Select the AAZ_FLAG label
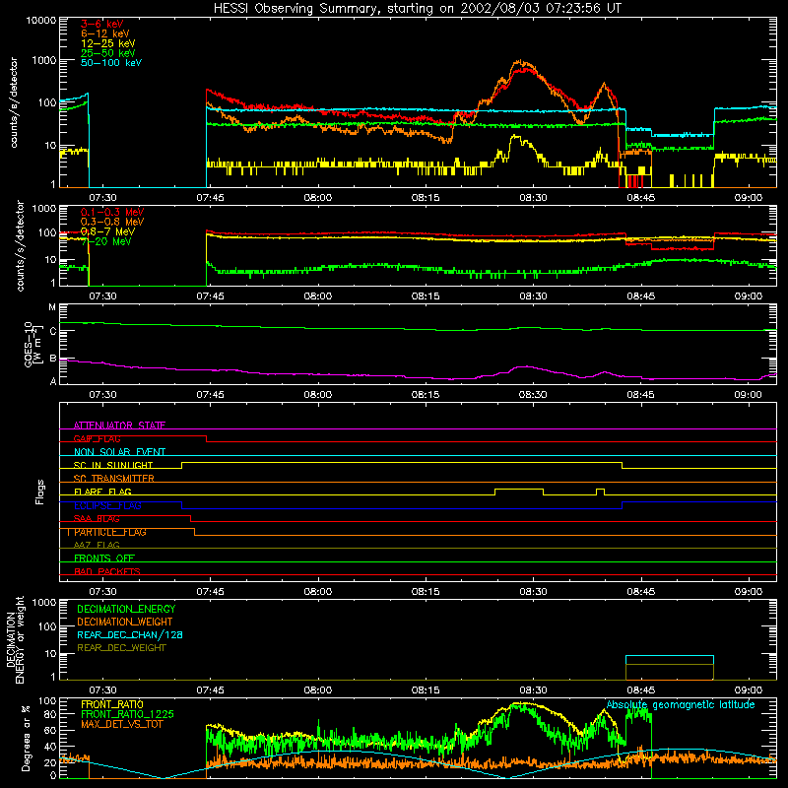Image resolution: width=788 pixels, height=788 pixels. click(x=97, y=545)
